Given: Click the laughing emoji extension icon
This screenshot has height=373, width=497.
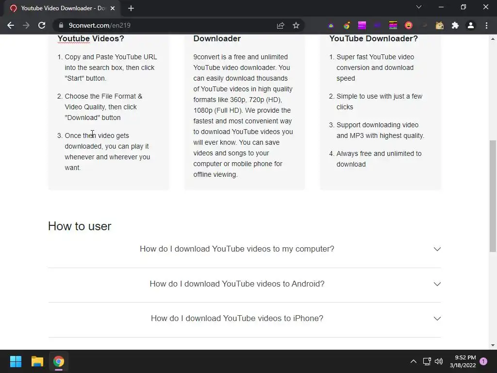Looking at the screenshot, I should point(409,25).
